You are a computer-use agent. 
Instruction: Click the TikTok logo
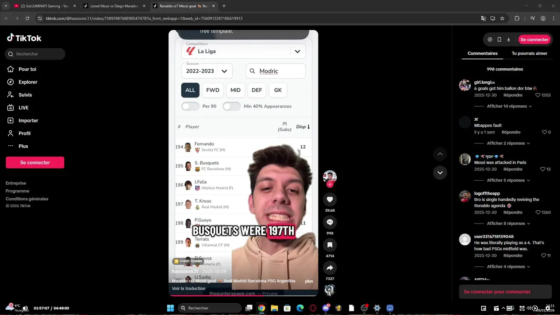pos(24,38)
